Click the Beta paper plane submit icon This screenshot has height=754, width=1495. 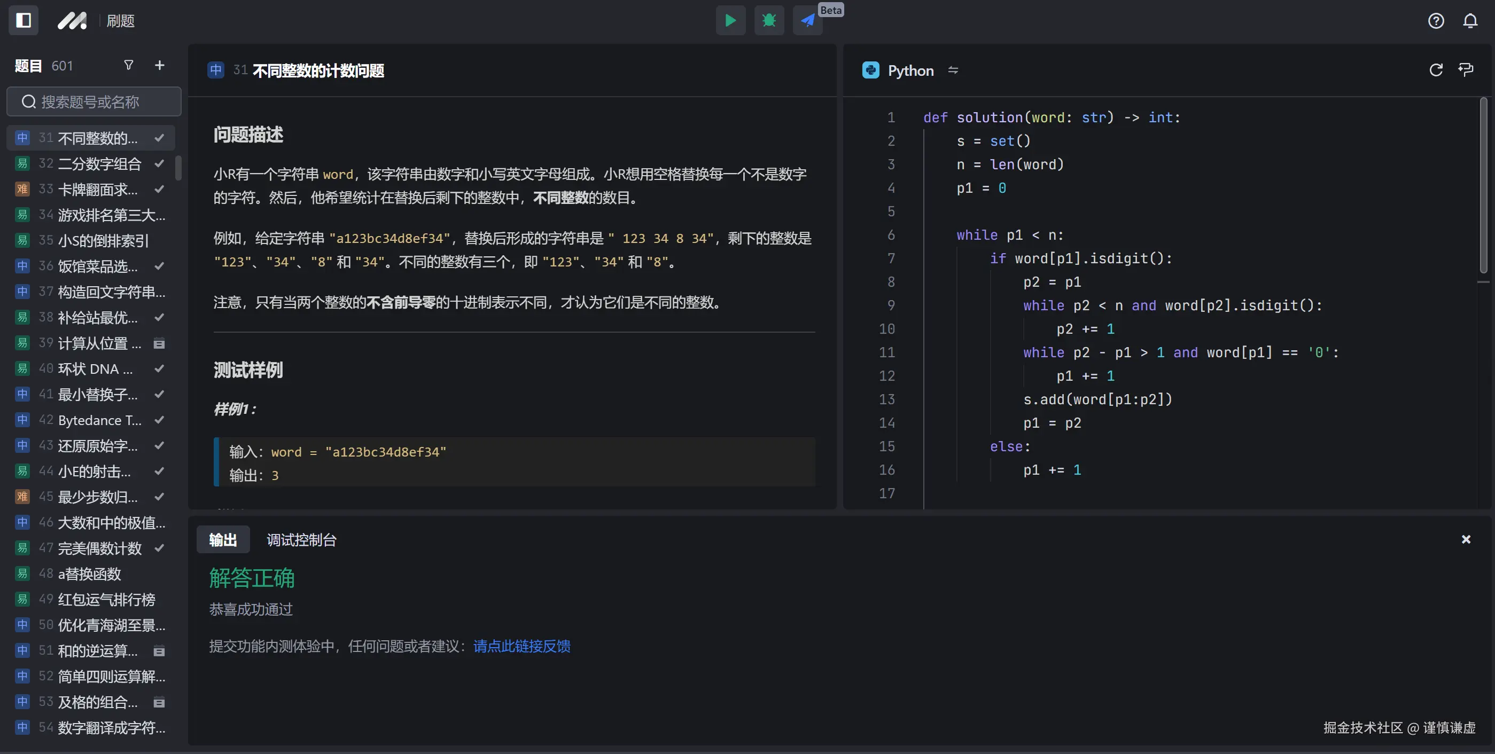point(808,21)
